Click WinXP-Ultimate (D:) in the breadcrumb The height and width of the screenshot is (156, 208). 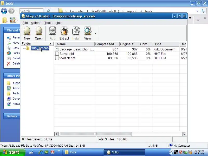(x=105, y=11)
